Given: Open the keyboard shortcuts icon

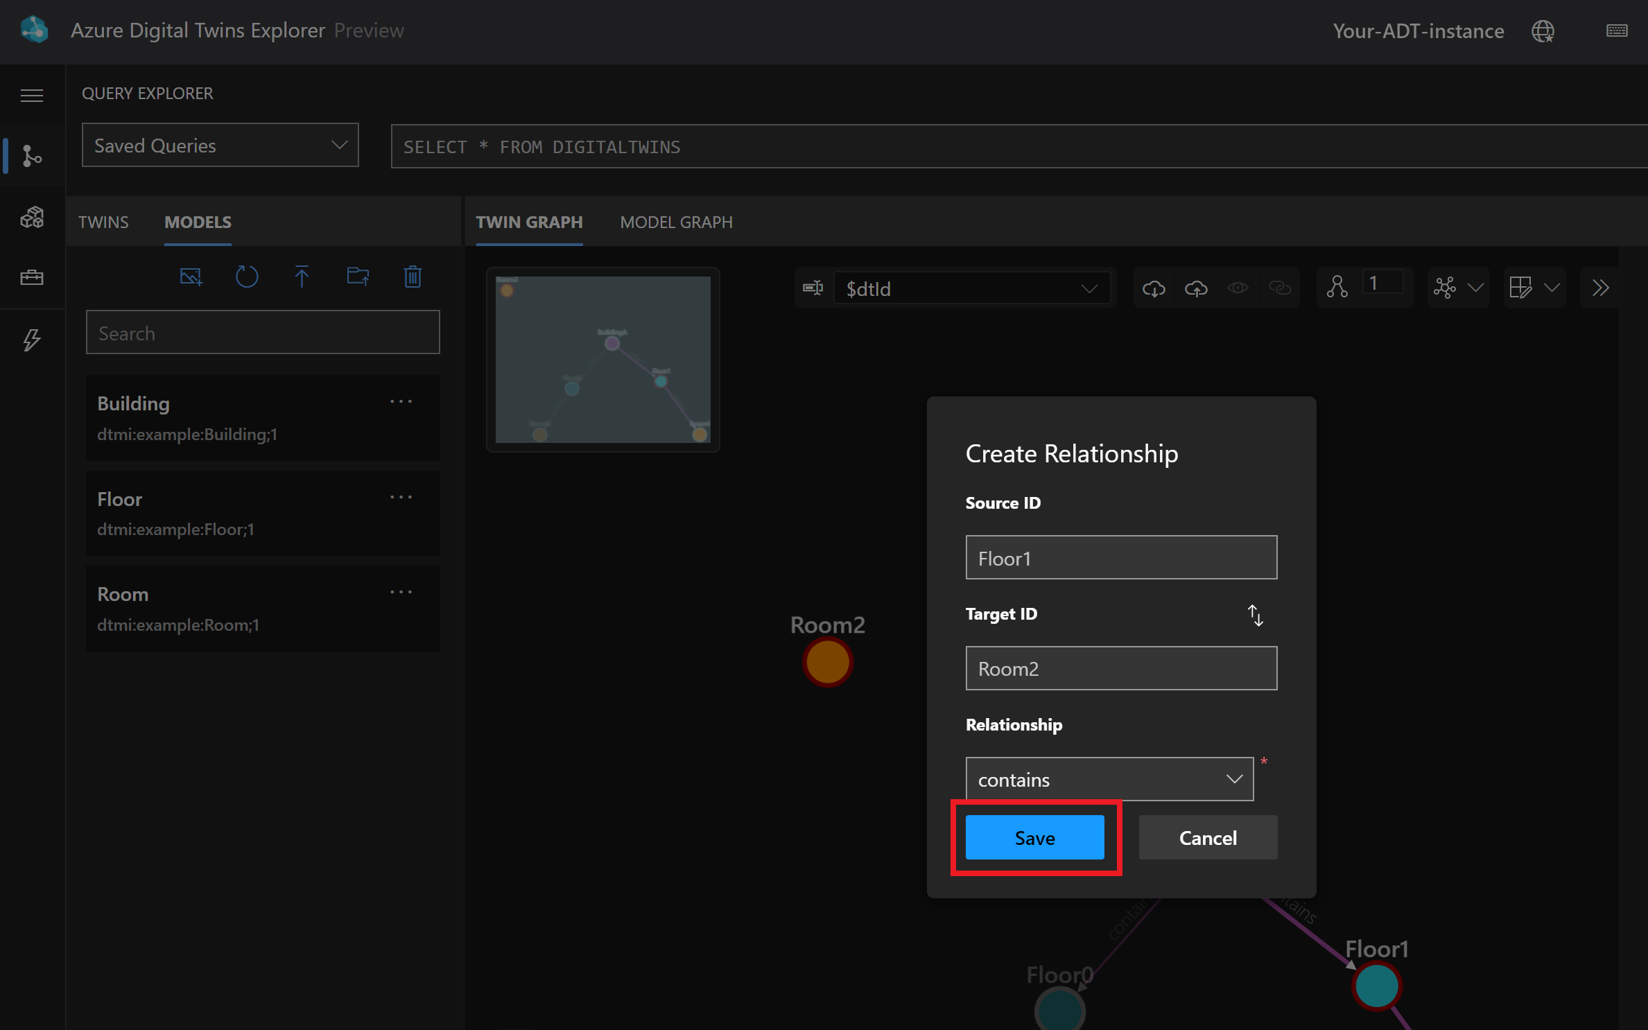Looking at the screenshot, I should (x=1617, y=30).
